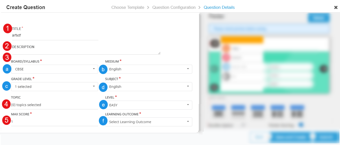The height and width of the screenshot is (145, 340).
Task: Open the Level dropdown showing EASY
Action: [x=149, y=105]
